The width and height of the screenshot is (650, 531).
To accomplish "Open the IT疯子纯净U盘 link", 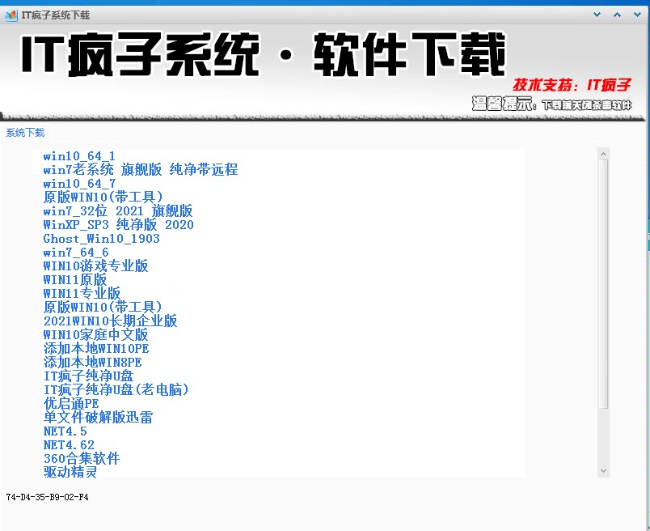I will click(91, 376).
